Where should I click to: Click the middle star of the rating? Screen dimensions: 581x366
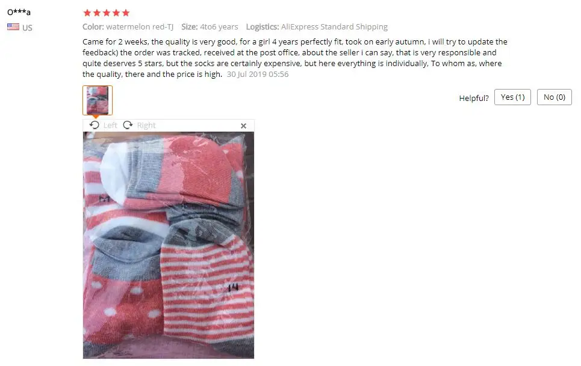pyautogui.click(x=107, y=13)
